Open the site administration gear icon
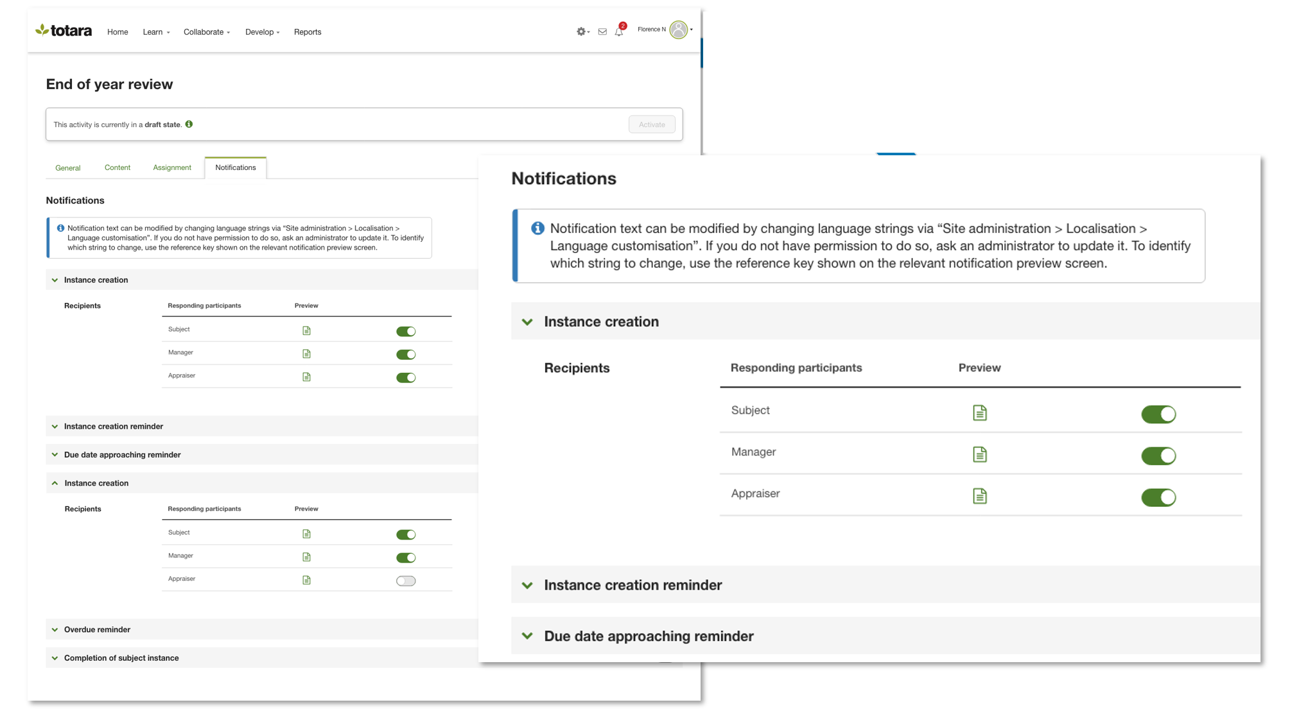This screenshot has width=1292, height=709. (x=581, y=31)
